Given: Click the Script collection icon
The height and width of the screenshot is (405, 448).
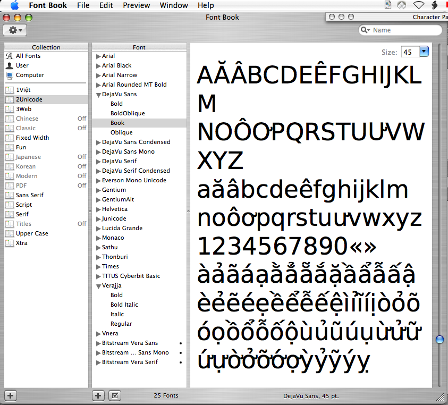Looking at the screenshot, I should [10, 205].
